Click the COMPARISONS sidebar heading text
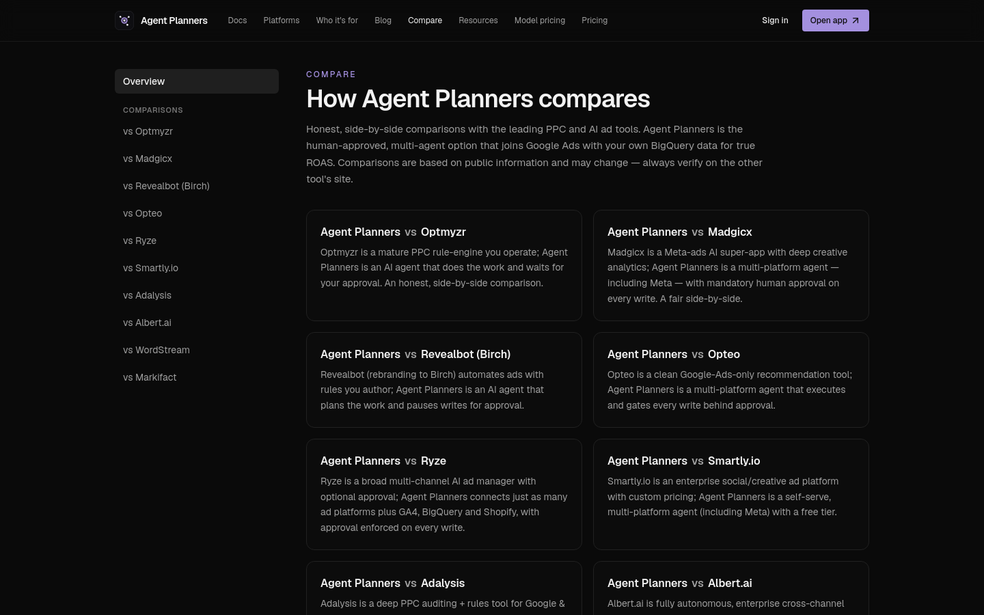 coord(152,110)
